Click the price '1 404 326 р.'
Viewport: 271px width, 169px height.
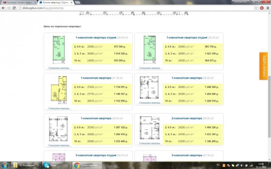click(212, 128)
